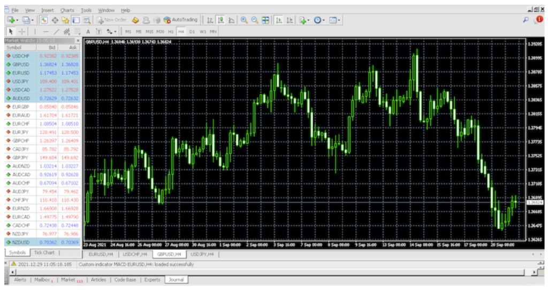Image resolution: width=548 pixels, height=290 pixels.
Task: Expand the arrows objects dropdown
Action: click(x=116, y=32)
